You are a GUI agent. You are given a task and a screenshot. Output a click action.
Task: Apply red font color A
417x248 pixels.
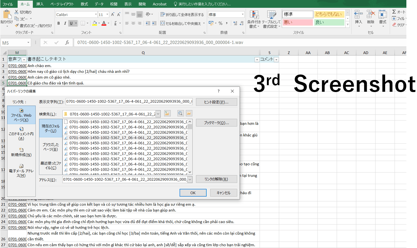[104, 23]
